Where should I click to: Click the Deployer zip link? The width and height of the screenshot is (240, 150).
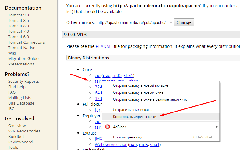pos(98,122)
